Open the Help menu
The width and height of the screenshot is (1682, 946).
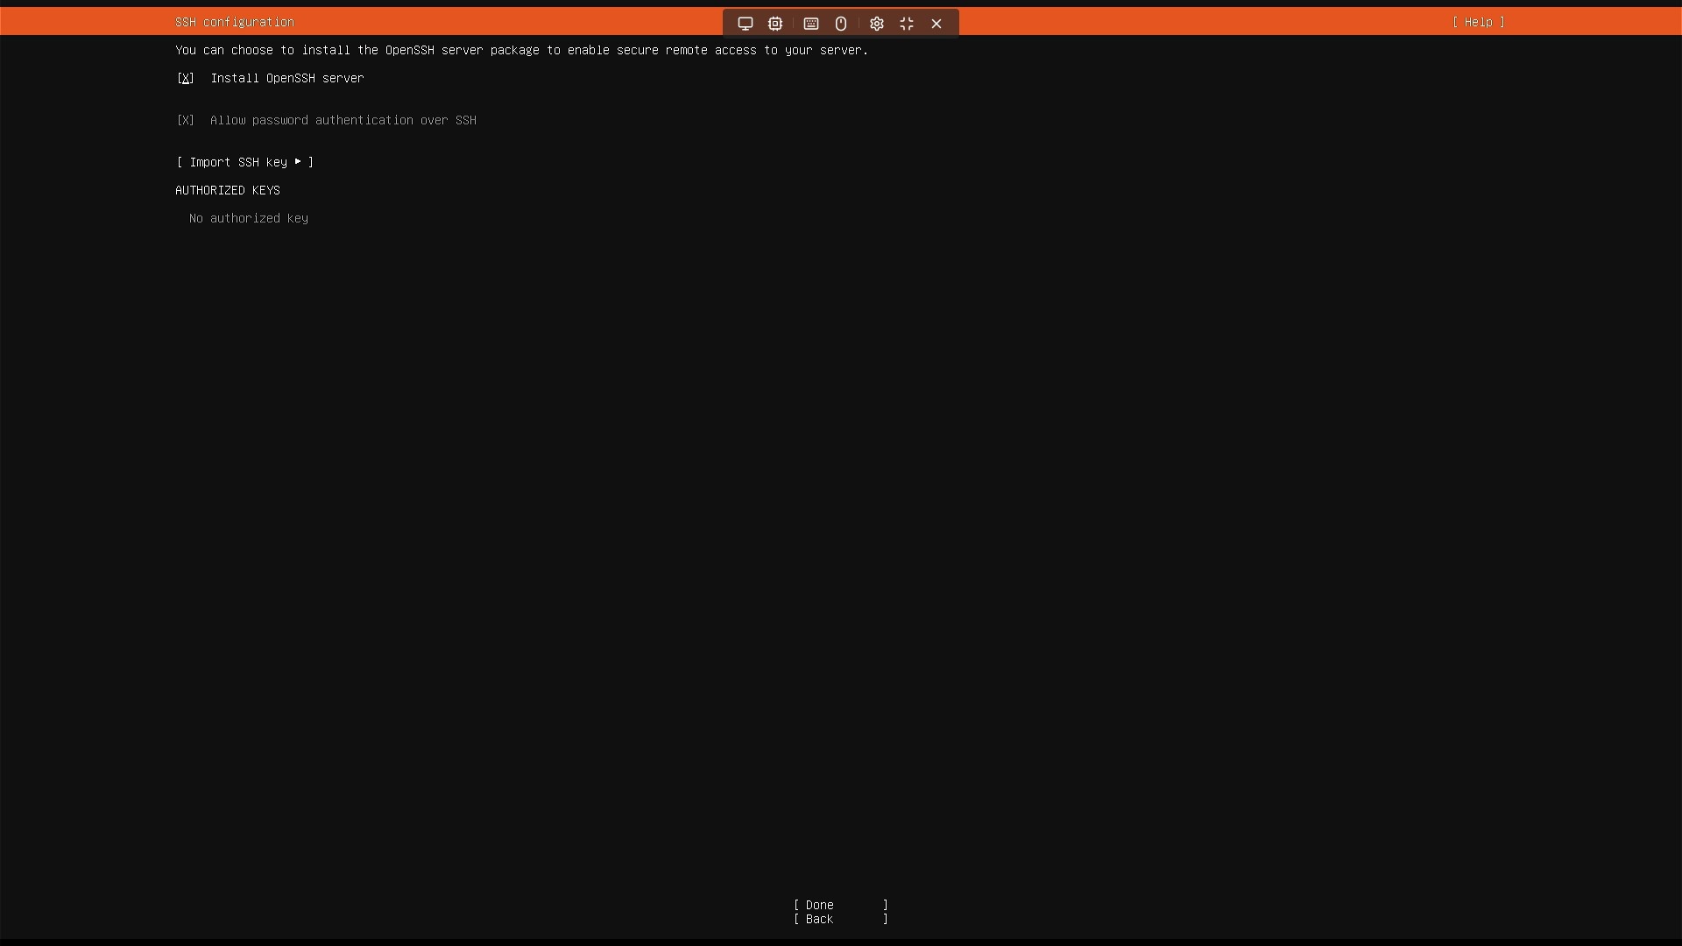[x=1478, y=22]
